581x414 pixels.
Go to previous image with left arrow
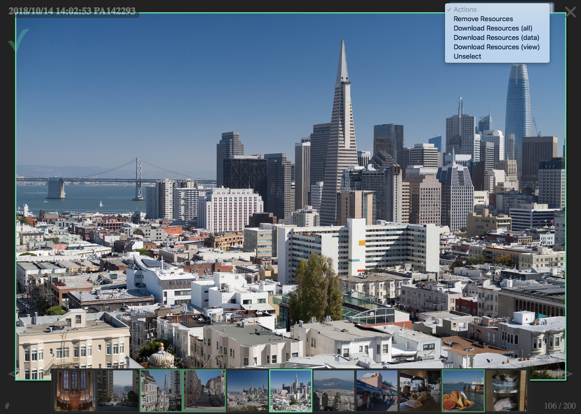coord(11,373)
